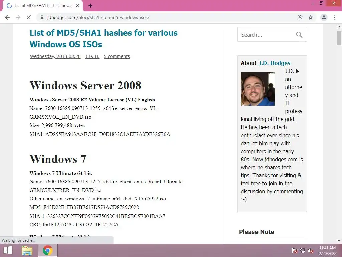The image size is (342, 257).
Task: Click the Please Note sidebar heading
Action: pos(256,232)
